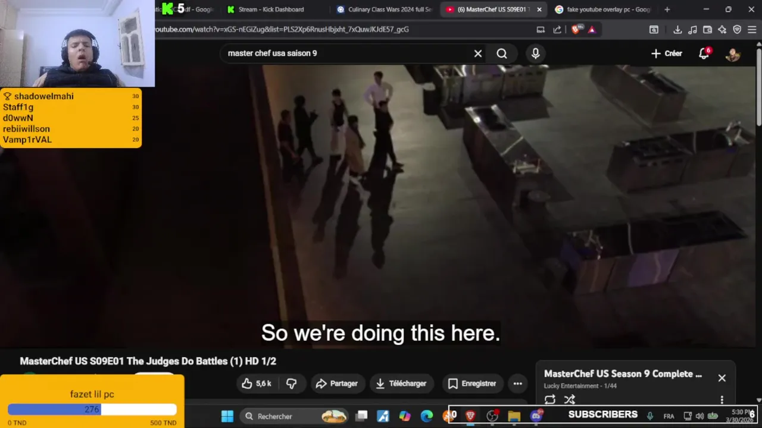Click the Créer button
Image resolution: width=762 pixels, height=428 pixels.
point(666,53)
